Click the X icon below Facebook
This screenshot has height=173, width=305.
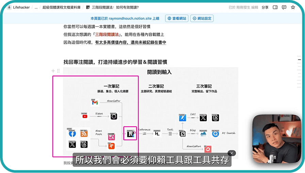click(72, 144)
